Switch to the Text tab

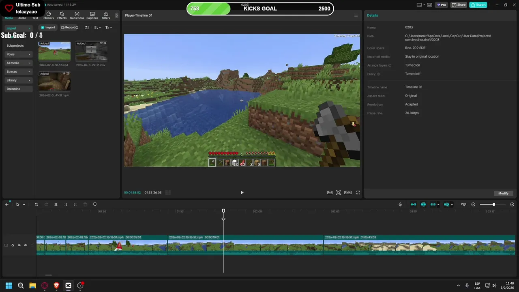click(35, 18)
